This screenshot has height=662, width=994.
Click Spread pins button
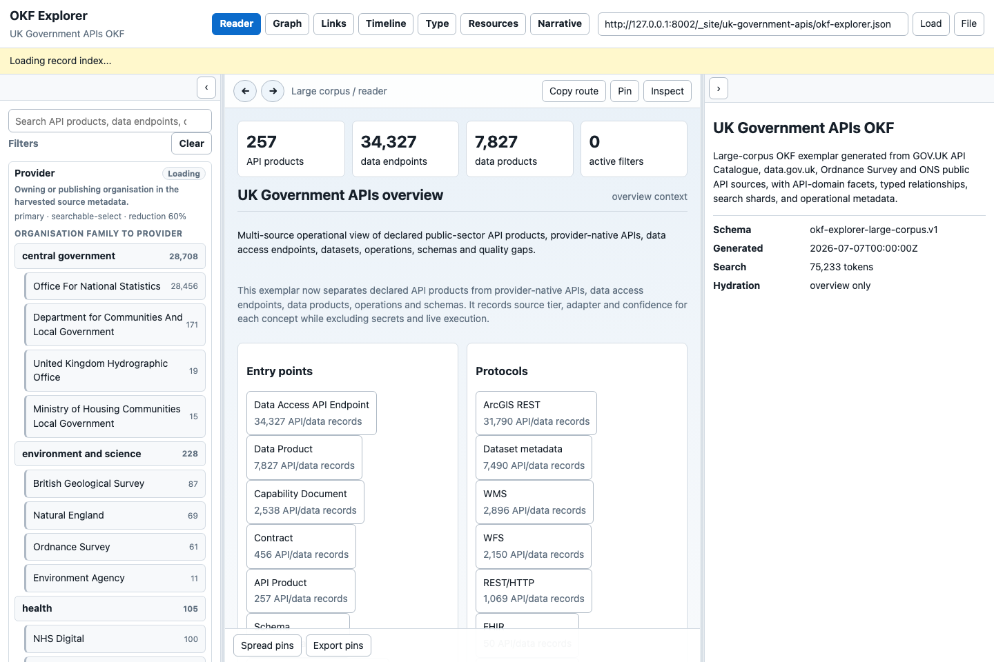[x=267, y=645]
